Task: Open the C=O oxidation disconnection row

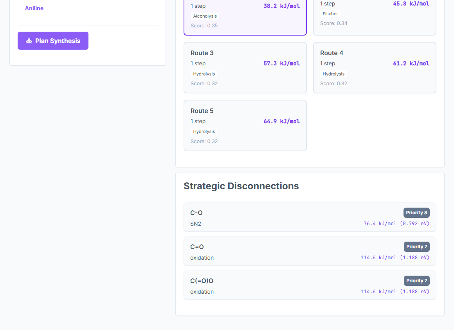Action: pyautogui.click(x=310, y=251)
